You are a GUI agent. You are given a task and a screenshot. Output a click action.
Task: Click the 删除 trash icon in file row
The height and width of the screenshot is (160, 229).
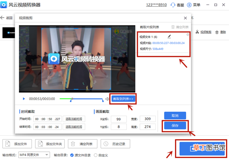[217, 32]
